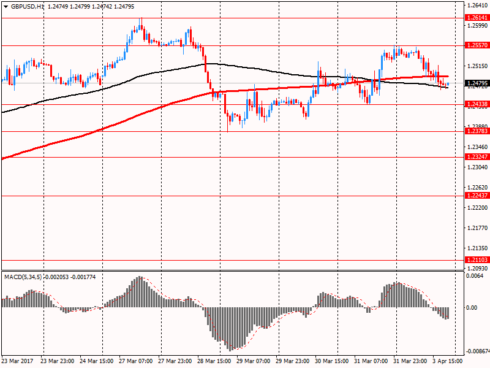Viewport: 490px width, 368px height.
Task: Click the 1.20930 price scale value
Action: click(x=477, y=268)
